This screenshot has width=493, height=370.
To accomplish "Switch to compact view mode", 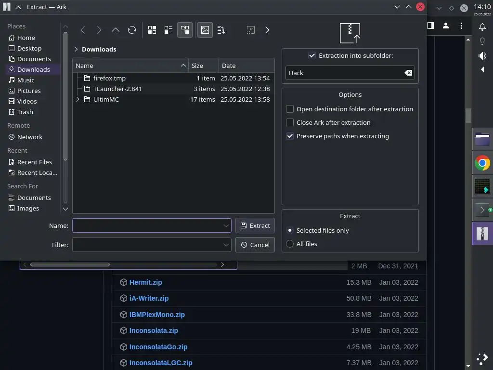I will 169,30.
